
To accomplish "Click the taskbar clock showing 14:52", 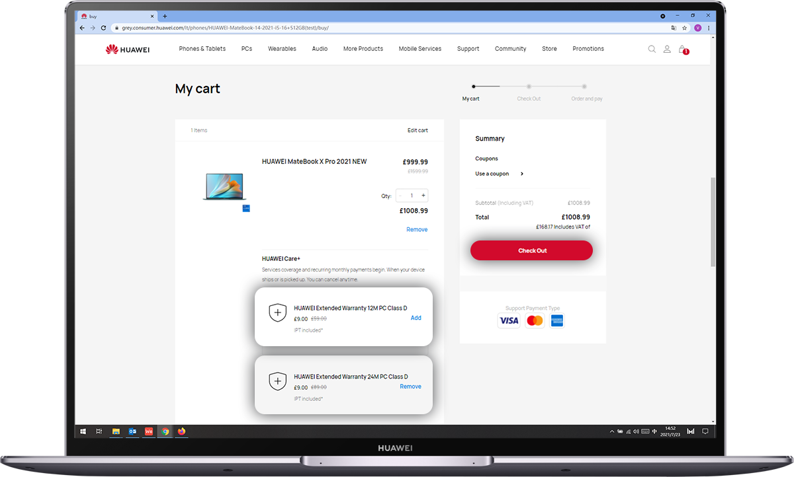I will [x=670, y=431].
